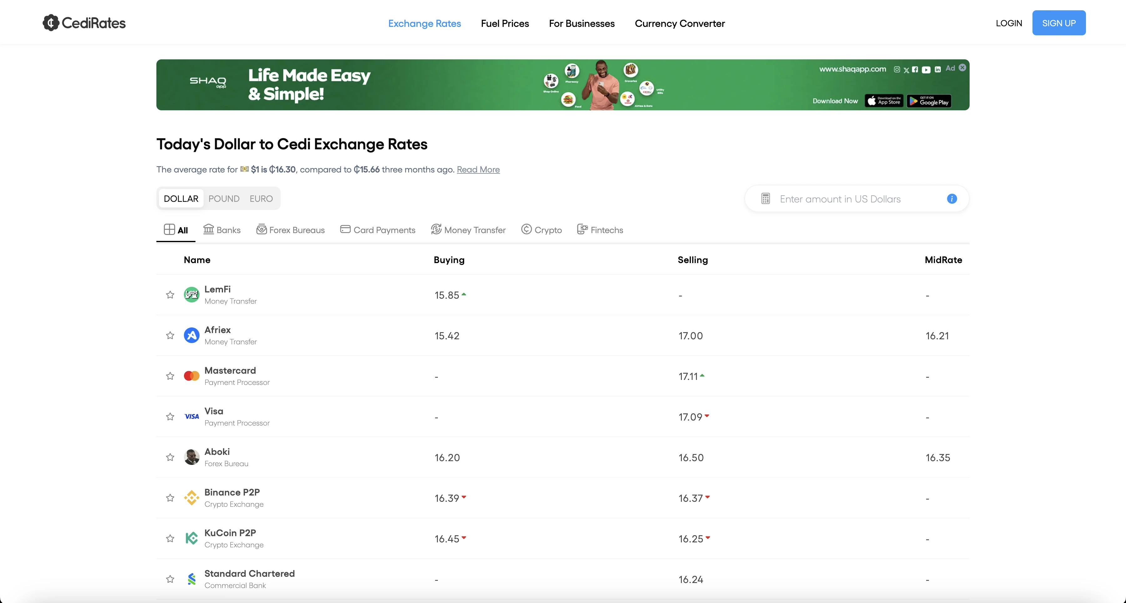1126x603 pixels.
Task: Star the Visa row
Action: 170,416
